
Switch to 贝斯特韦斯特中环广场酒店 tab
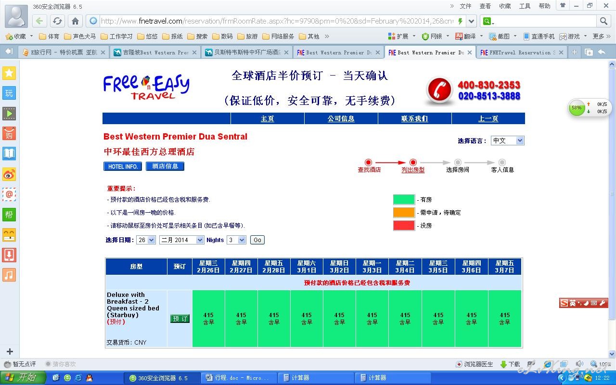pyautogui.click(x=246, y=52)
